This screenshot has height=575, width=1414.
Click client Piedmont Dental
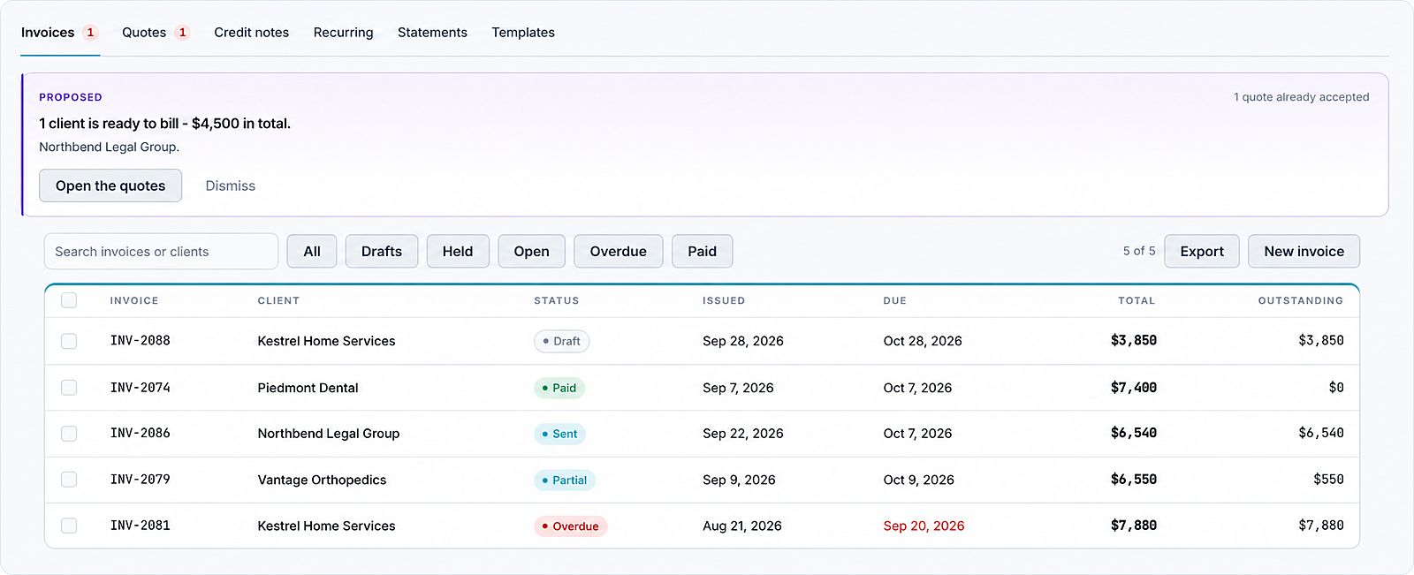click(308, 388)
